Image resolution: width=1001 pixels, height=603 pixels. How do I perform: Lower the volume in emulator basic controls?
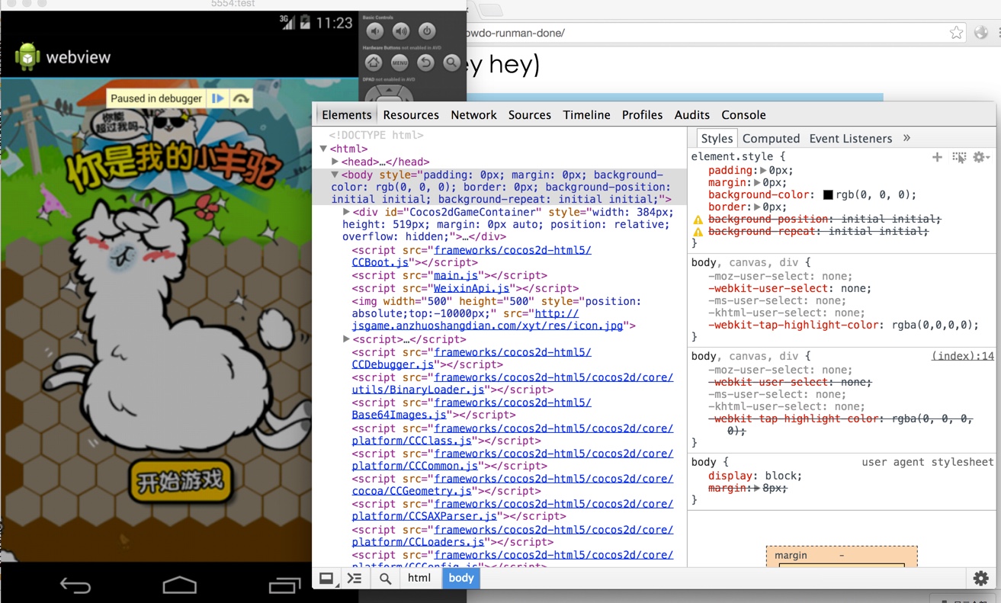pyautogui.click(x=374, y=31)
